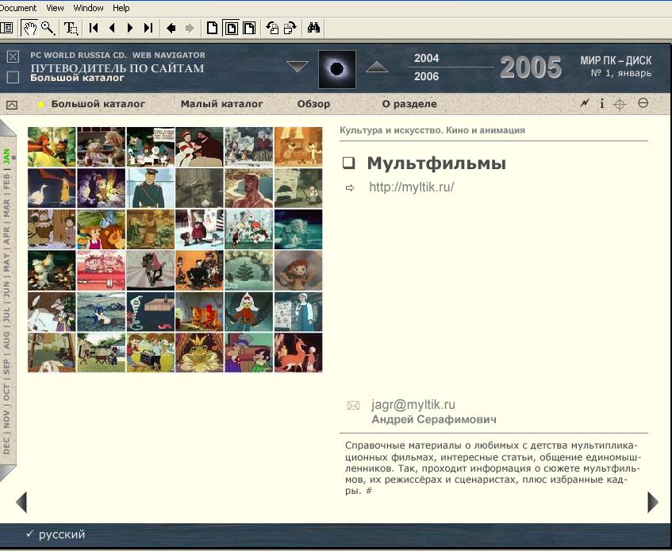Select MAY in the month strip
The height and width of the screenshot is (551, 672).
[6, 262]
